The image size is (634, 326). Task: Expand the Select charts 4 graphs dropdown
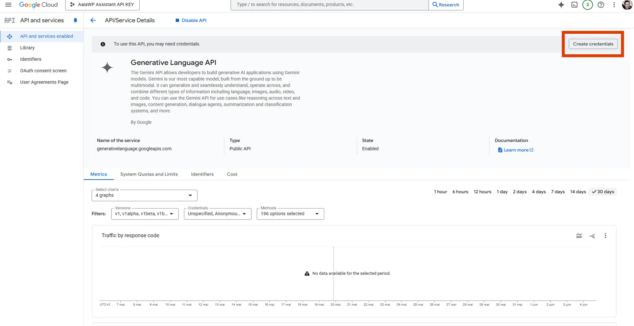144,195
